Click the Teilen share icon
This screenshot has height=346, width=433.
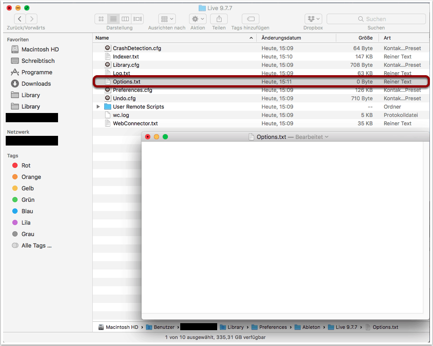(218, 19)
